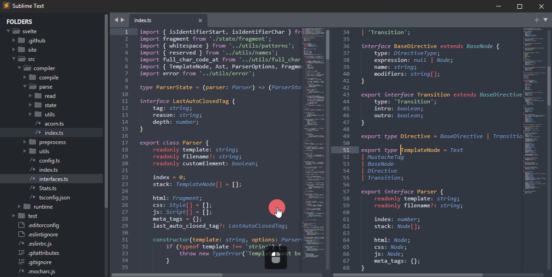552x277 pixels.
Task: Open "tsconfig.json" in the sidebar
Action: [54, 197]
